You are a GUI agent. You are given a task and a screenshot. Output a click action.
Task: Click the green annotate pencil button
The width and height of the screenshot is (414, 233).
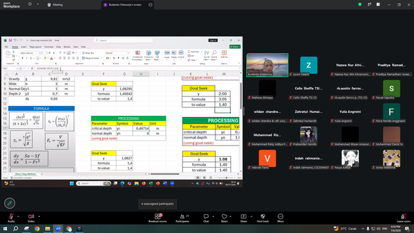pos(10,203)
